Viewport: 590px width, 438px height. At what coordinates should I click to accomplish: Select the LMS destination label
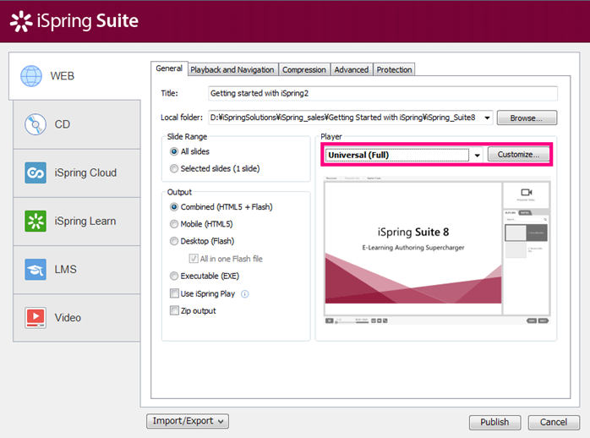pyautogui.click(x=65, y=270)
